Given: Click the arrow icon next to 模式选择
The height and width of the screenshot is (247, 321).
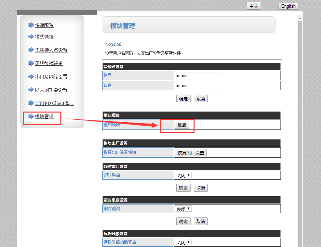Looking at the screenshot, I should 31,37.
